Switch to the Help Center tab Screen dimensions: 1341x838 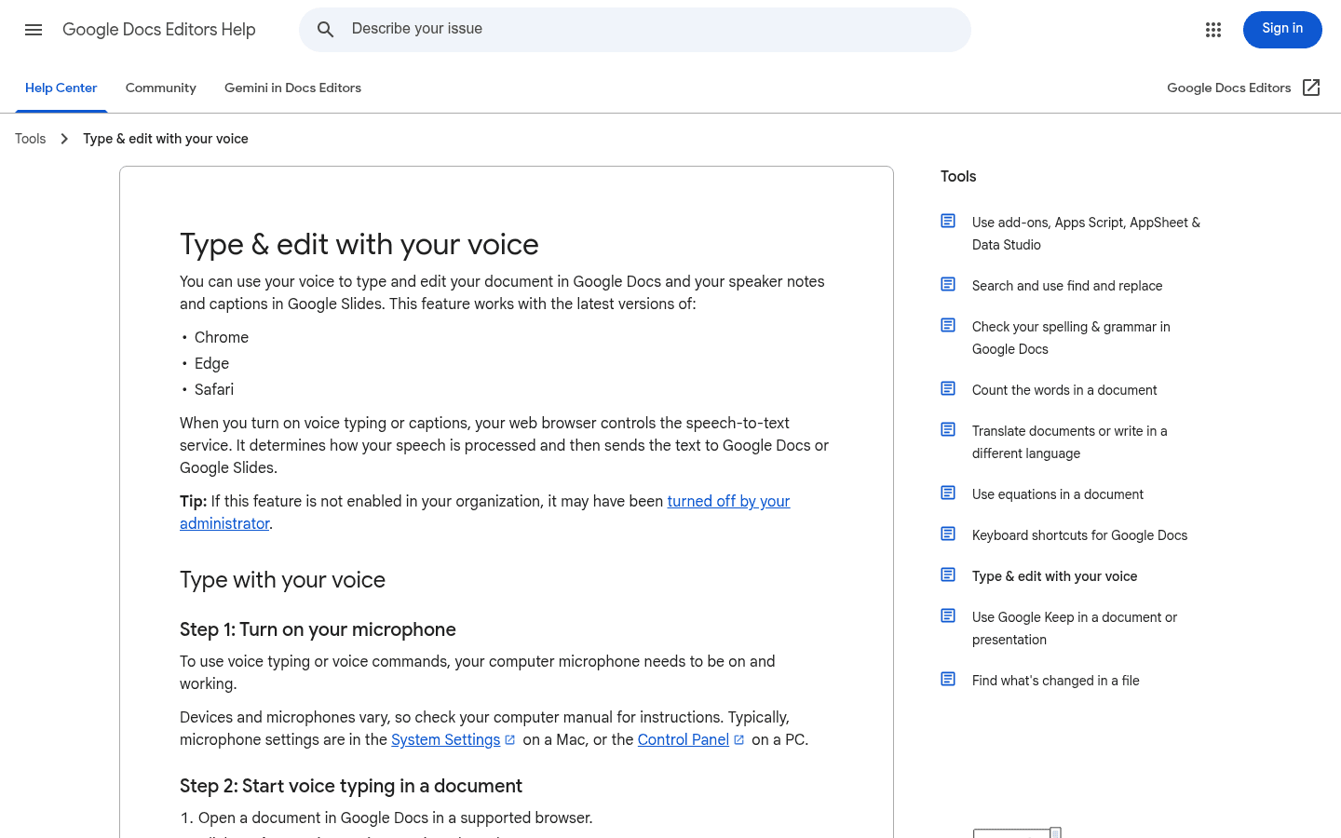[x=61, y=88]
